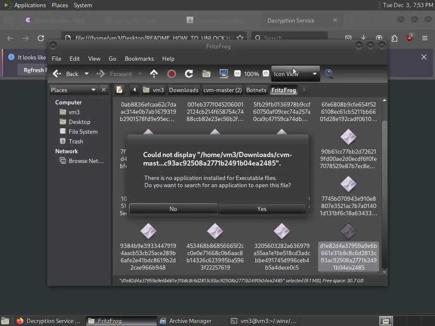This screenshot has height=326, width=435.
Task: Click scrollbar down arrow in file list
Action: pyautogui.click(x=384, y=272)
